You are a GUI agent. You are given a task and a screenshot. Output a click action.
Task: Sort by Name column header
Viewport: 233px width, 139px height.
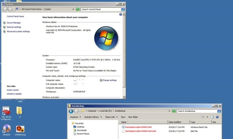pyautogui.click(x=143, y=122)
